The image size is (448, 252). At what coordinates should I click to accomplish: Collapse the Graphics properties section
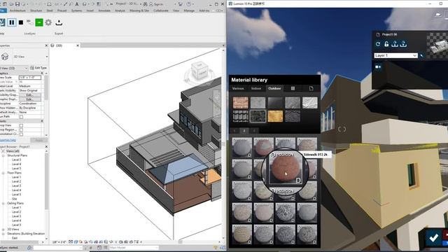tap(42, 73)
